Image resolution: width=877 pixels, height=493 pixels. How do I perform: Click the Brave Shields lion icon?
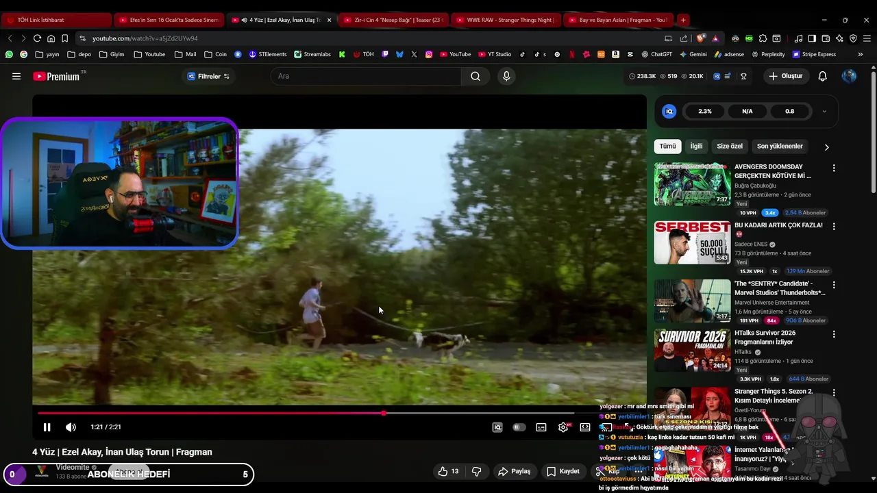(700, 38)
